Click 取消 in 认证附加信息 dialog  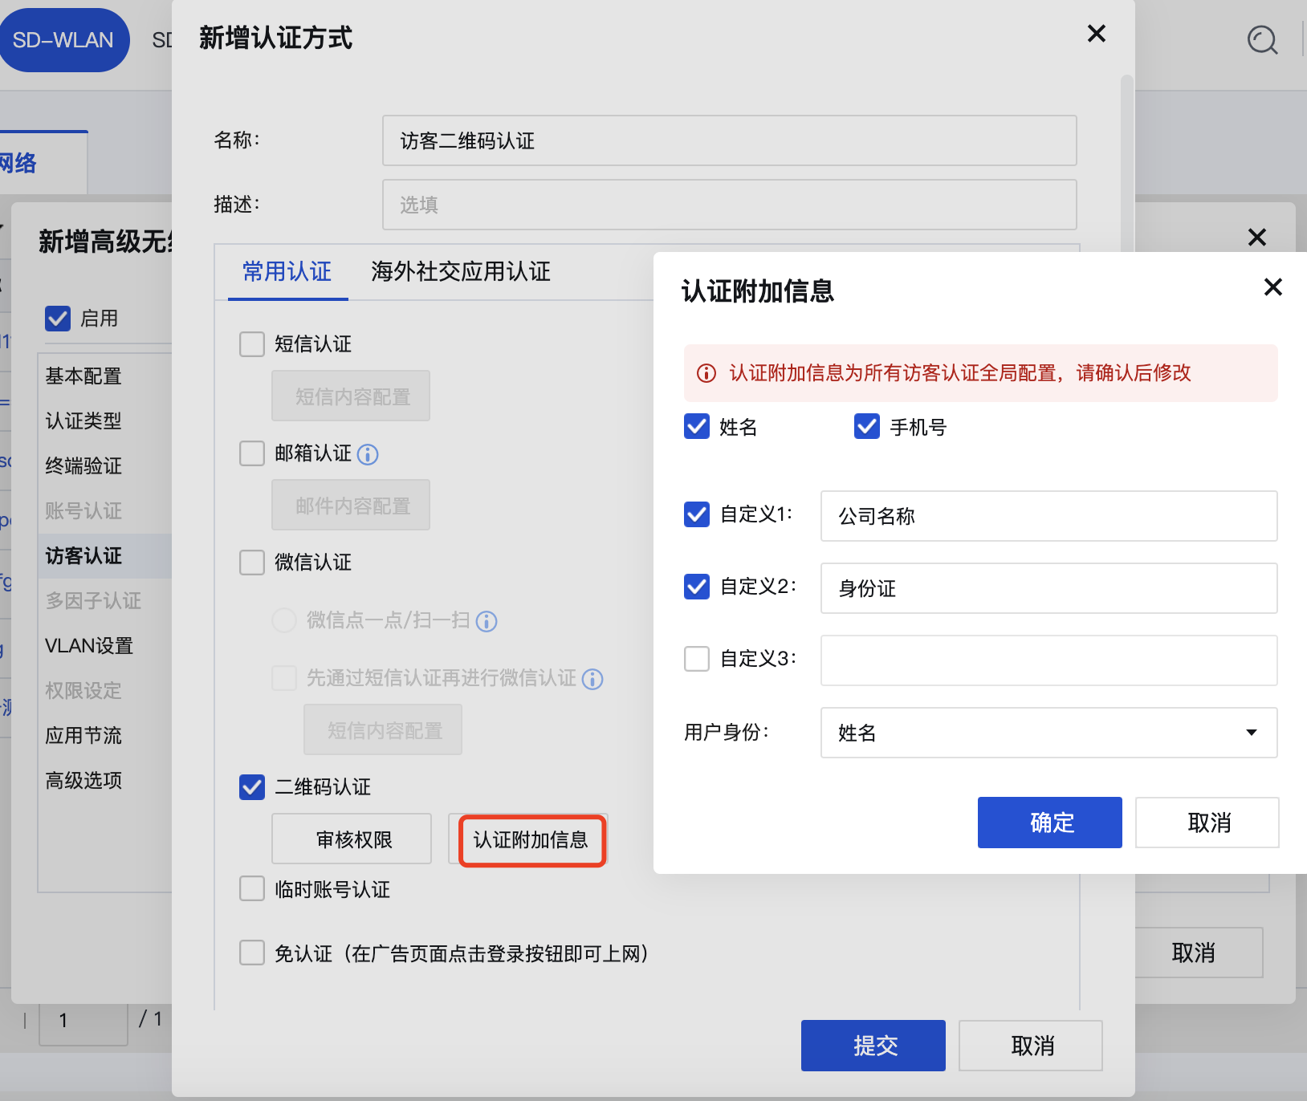(x=1207, y=823)
